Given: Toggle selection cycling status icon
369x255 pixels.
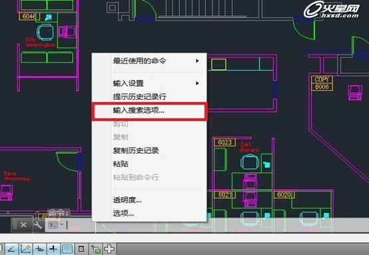Looking at the screenshot, I should (x=95, y=249).
